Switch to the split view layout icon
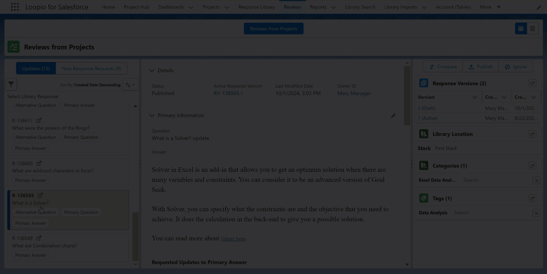The width and height of the screenshot is (547, 274). coord(521,29)
